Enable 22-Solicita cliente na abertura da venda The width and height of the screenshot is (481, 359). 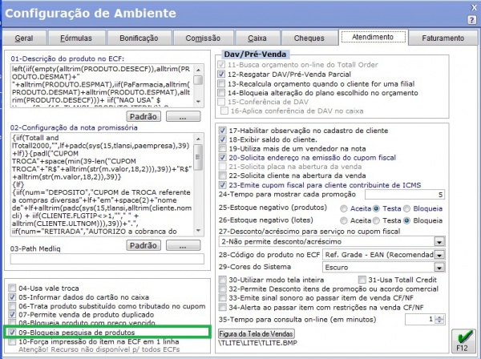[x=222, y=175]
